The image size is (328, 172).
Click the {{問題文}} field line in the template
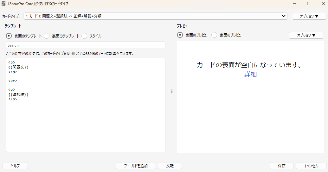(x=18, y=67)
